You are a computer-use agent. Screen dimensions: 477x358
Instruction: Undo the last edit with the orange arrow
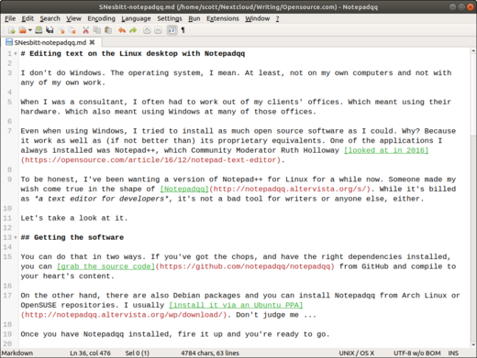122,30
